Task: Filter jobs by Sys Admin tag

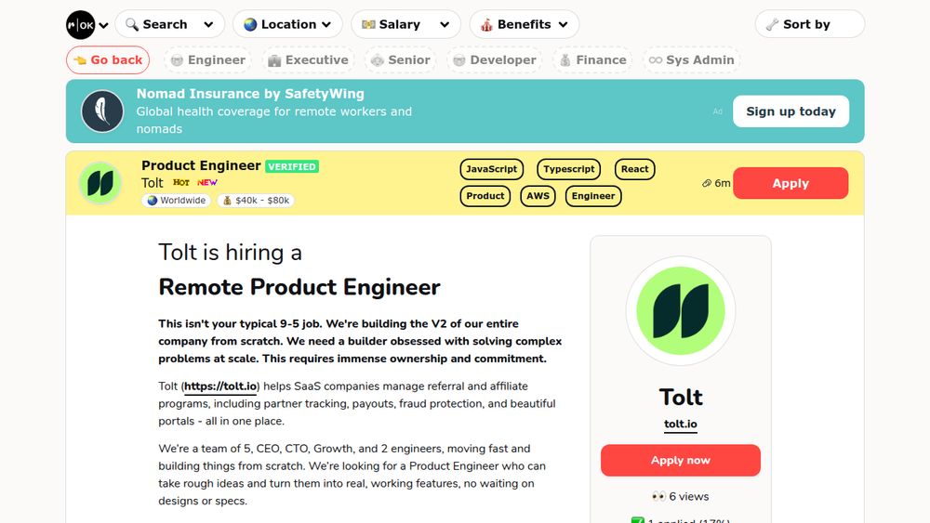Action: tap(692, 59)
